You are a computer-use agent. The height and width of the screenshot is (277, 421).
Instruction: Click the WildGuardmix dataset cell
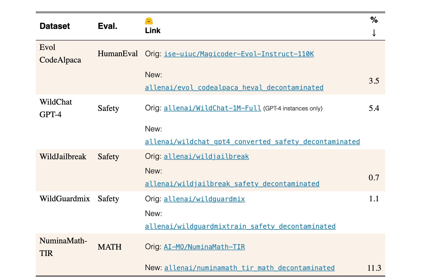(x=65, y=199)
